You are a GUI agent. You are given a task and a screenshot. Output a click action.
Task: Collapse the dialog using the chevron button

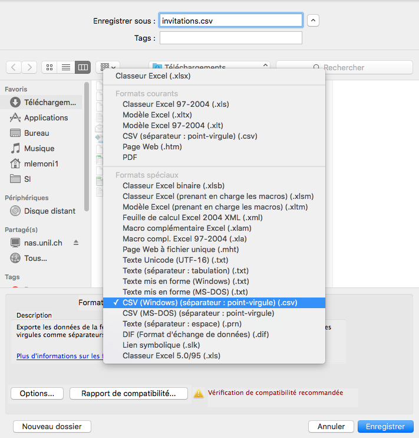pyautogui.click(x=314, y=21)
